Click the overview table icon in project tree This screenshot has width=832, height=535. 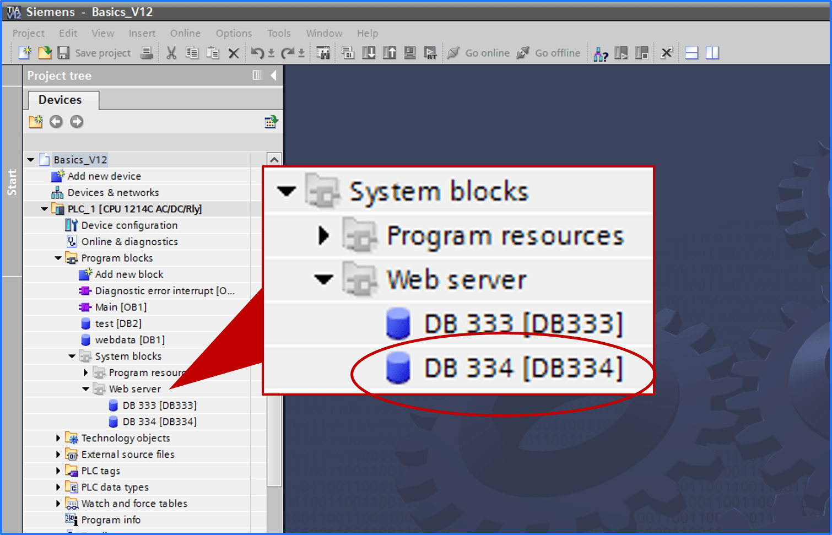[271, 122]
